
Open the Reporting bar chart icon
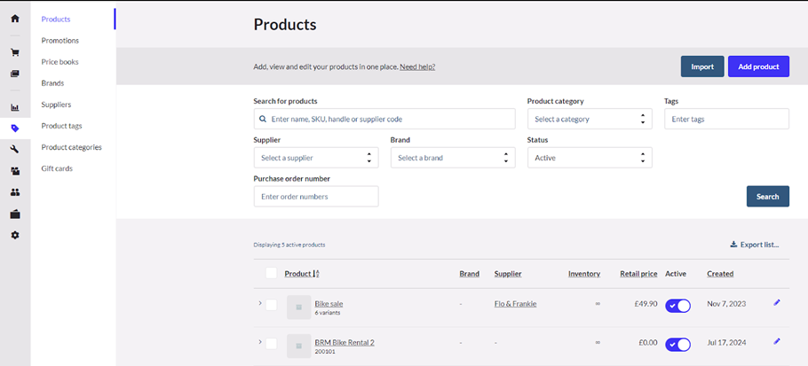click(x=14, y=108)
